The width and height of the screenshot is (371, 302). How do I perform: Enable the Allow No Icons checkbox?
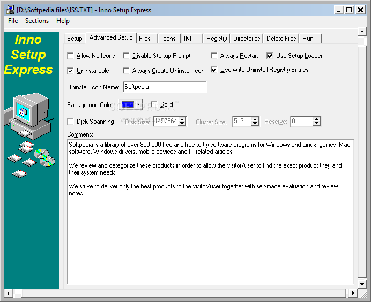click(70, 56)
